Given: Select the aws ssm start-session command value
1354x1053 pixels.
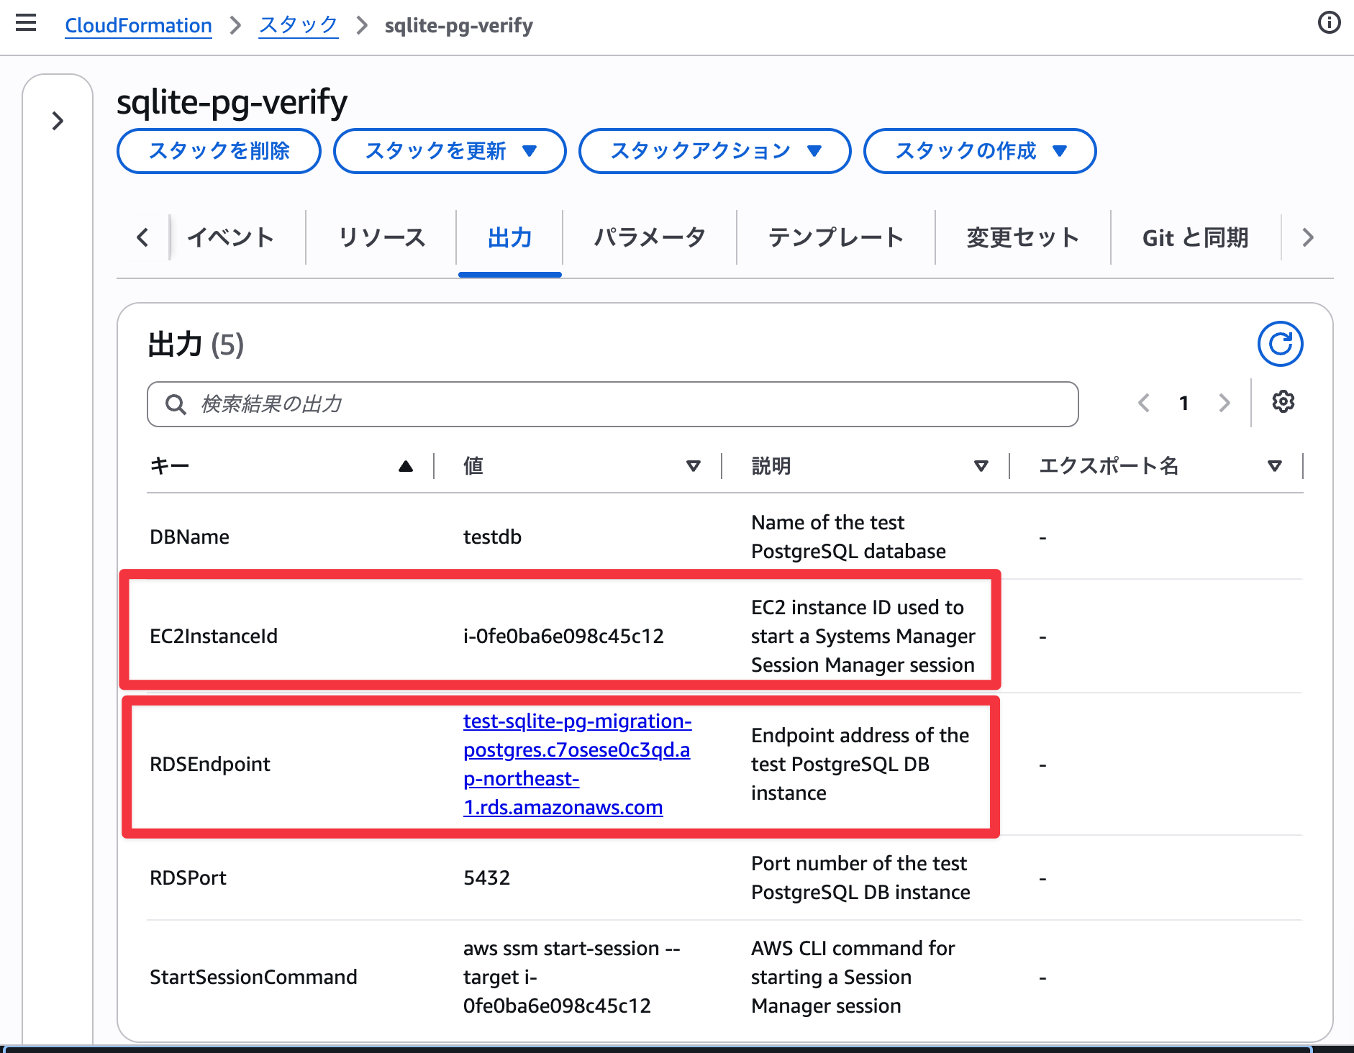Looking at the screenshot, I should coord(572,977).
